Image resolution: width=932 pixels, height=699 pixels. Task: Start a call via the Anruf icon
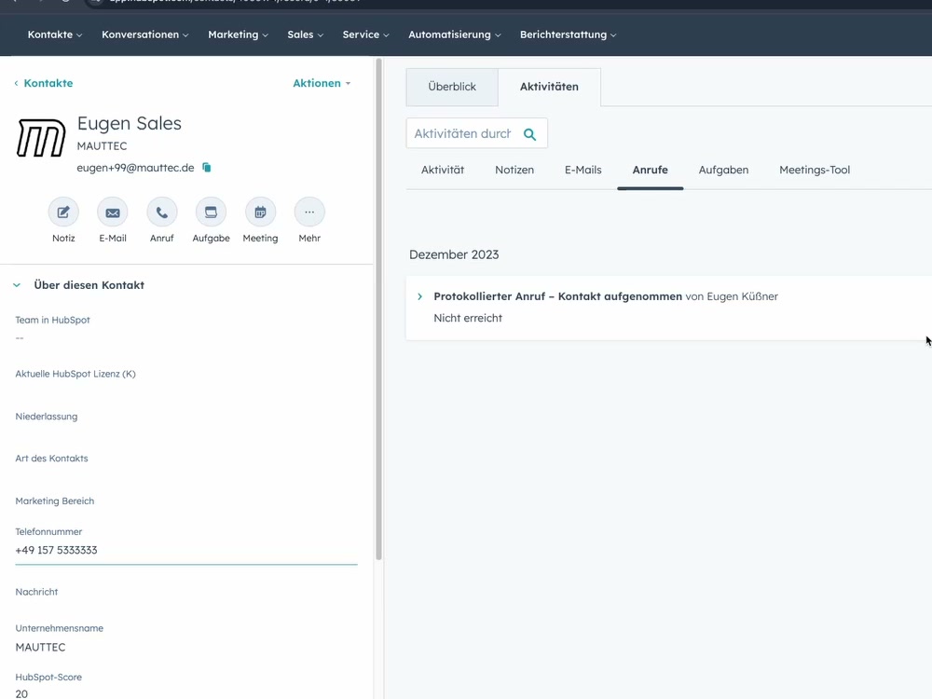(161, 212)
